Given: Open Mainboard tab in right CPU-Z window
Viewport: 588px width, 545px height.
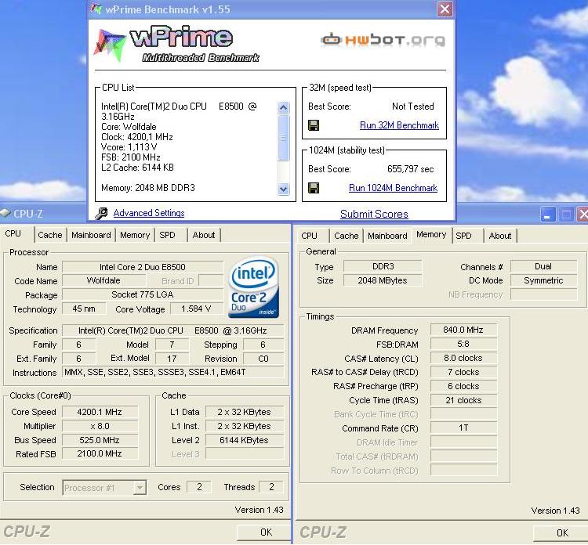Looking at the screenshot, I should pyautogui.click(x=387, y=236).
